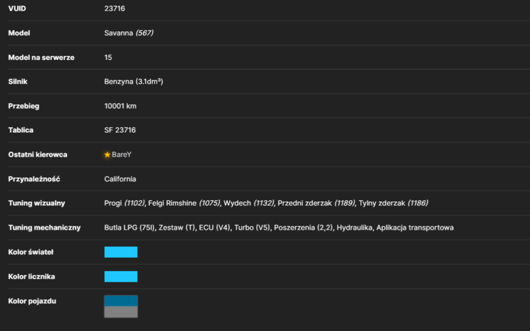
Task: Click the VUID value 23716
Action: click(x=114, y=8)
